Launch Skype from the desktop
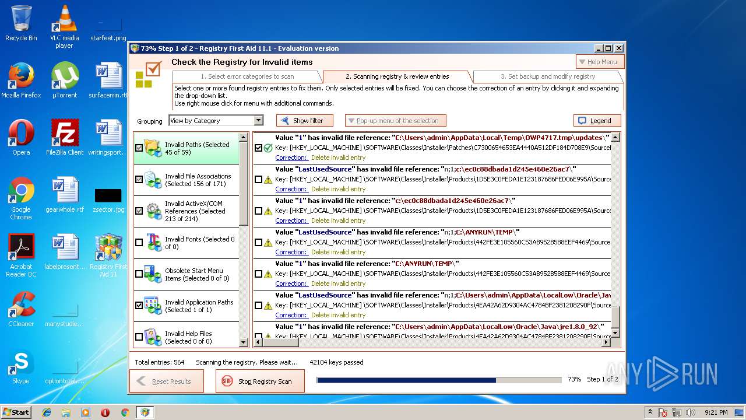The height and width of the screenshot is (420, 746). click(21, 366)
